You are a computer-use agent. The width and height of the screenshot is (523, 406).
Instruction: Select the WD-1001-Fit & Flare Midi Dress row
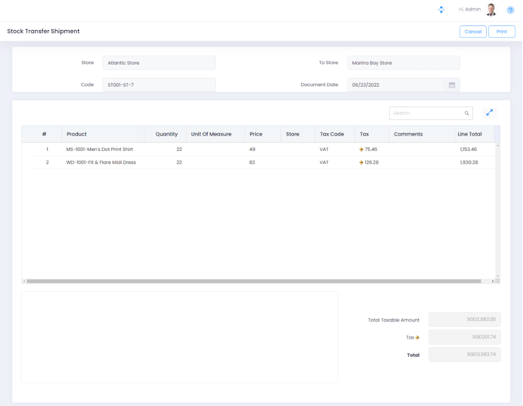tap(101, 163)
